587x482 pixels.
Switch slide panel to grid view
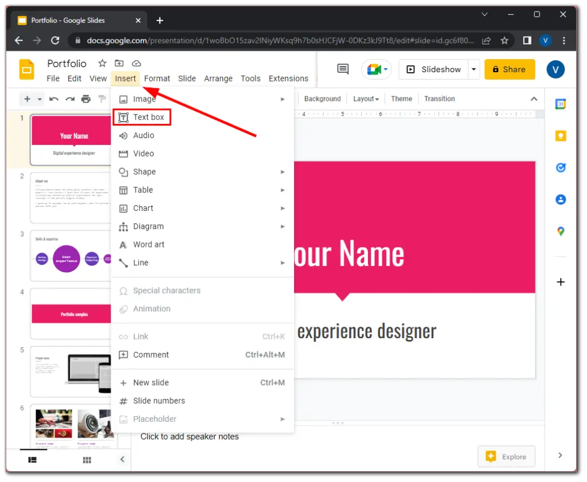click(87, 460)
